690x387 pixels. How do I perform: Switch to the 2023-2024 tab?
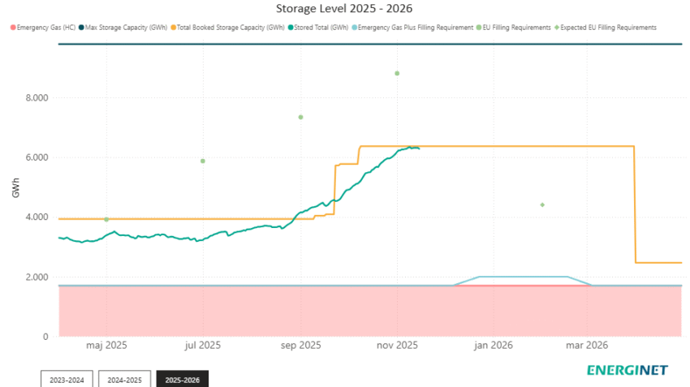[x=66, y=379]
